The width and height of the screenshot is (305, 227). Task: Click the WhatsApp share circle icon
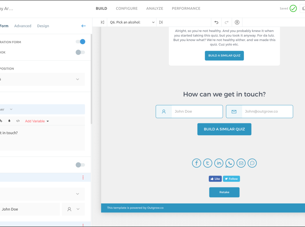230,163
